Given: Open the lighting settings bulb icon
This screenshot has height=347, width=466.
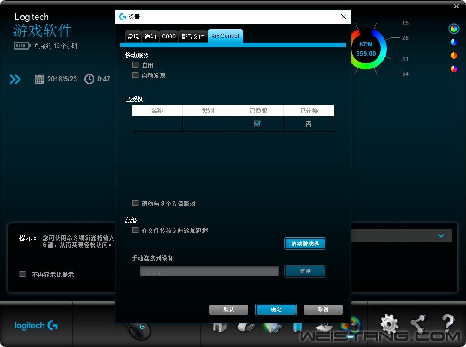Looking at the screenshot, I should (273, 328).
